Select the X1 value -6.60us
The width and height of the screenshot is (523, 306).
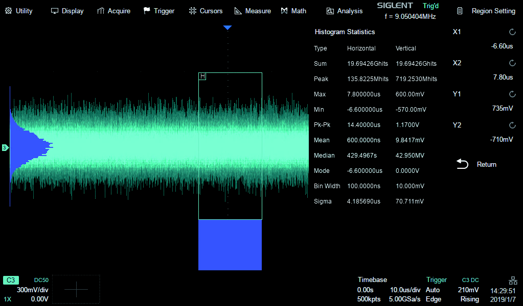[x=502, y=46]
